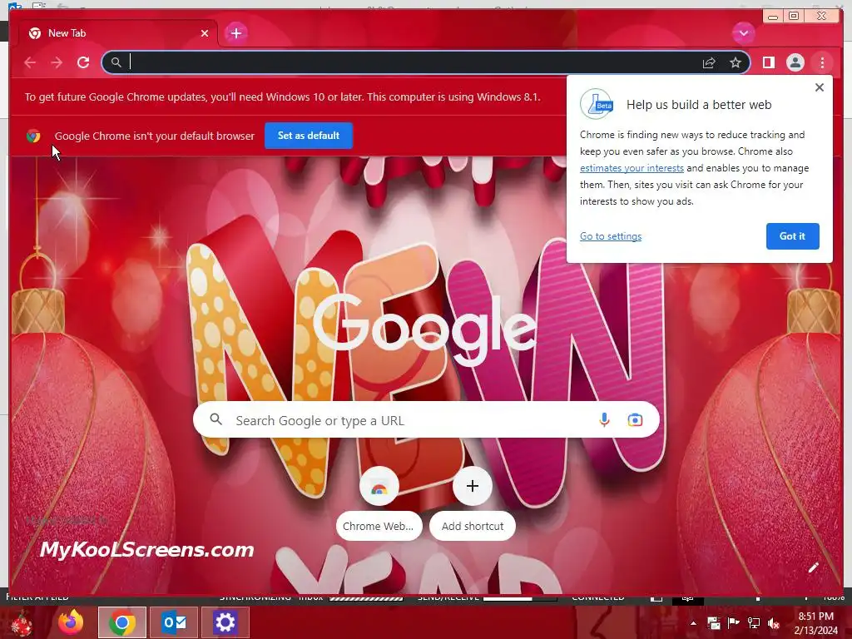Follow the Go to settings link

611,236
